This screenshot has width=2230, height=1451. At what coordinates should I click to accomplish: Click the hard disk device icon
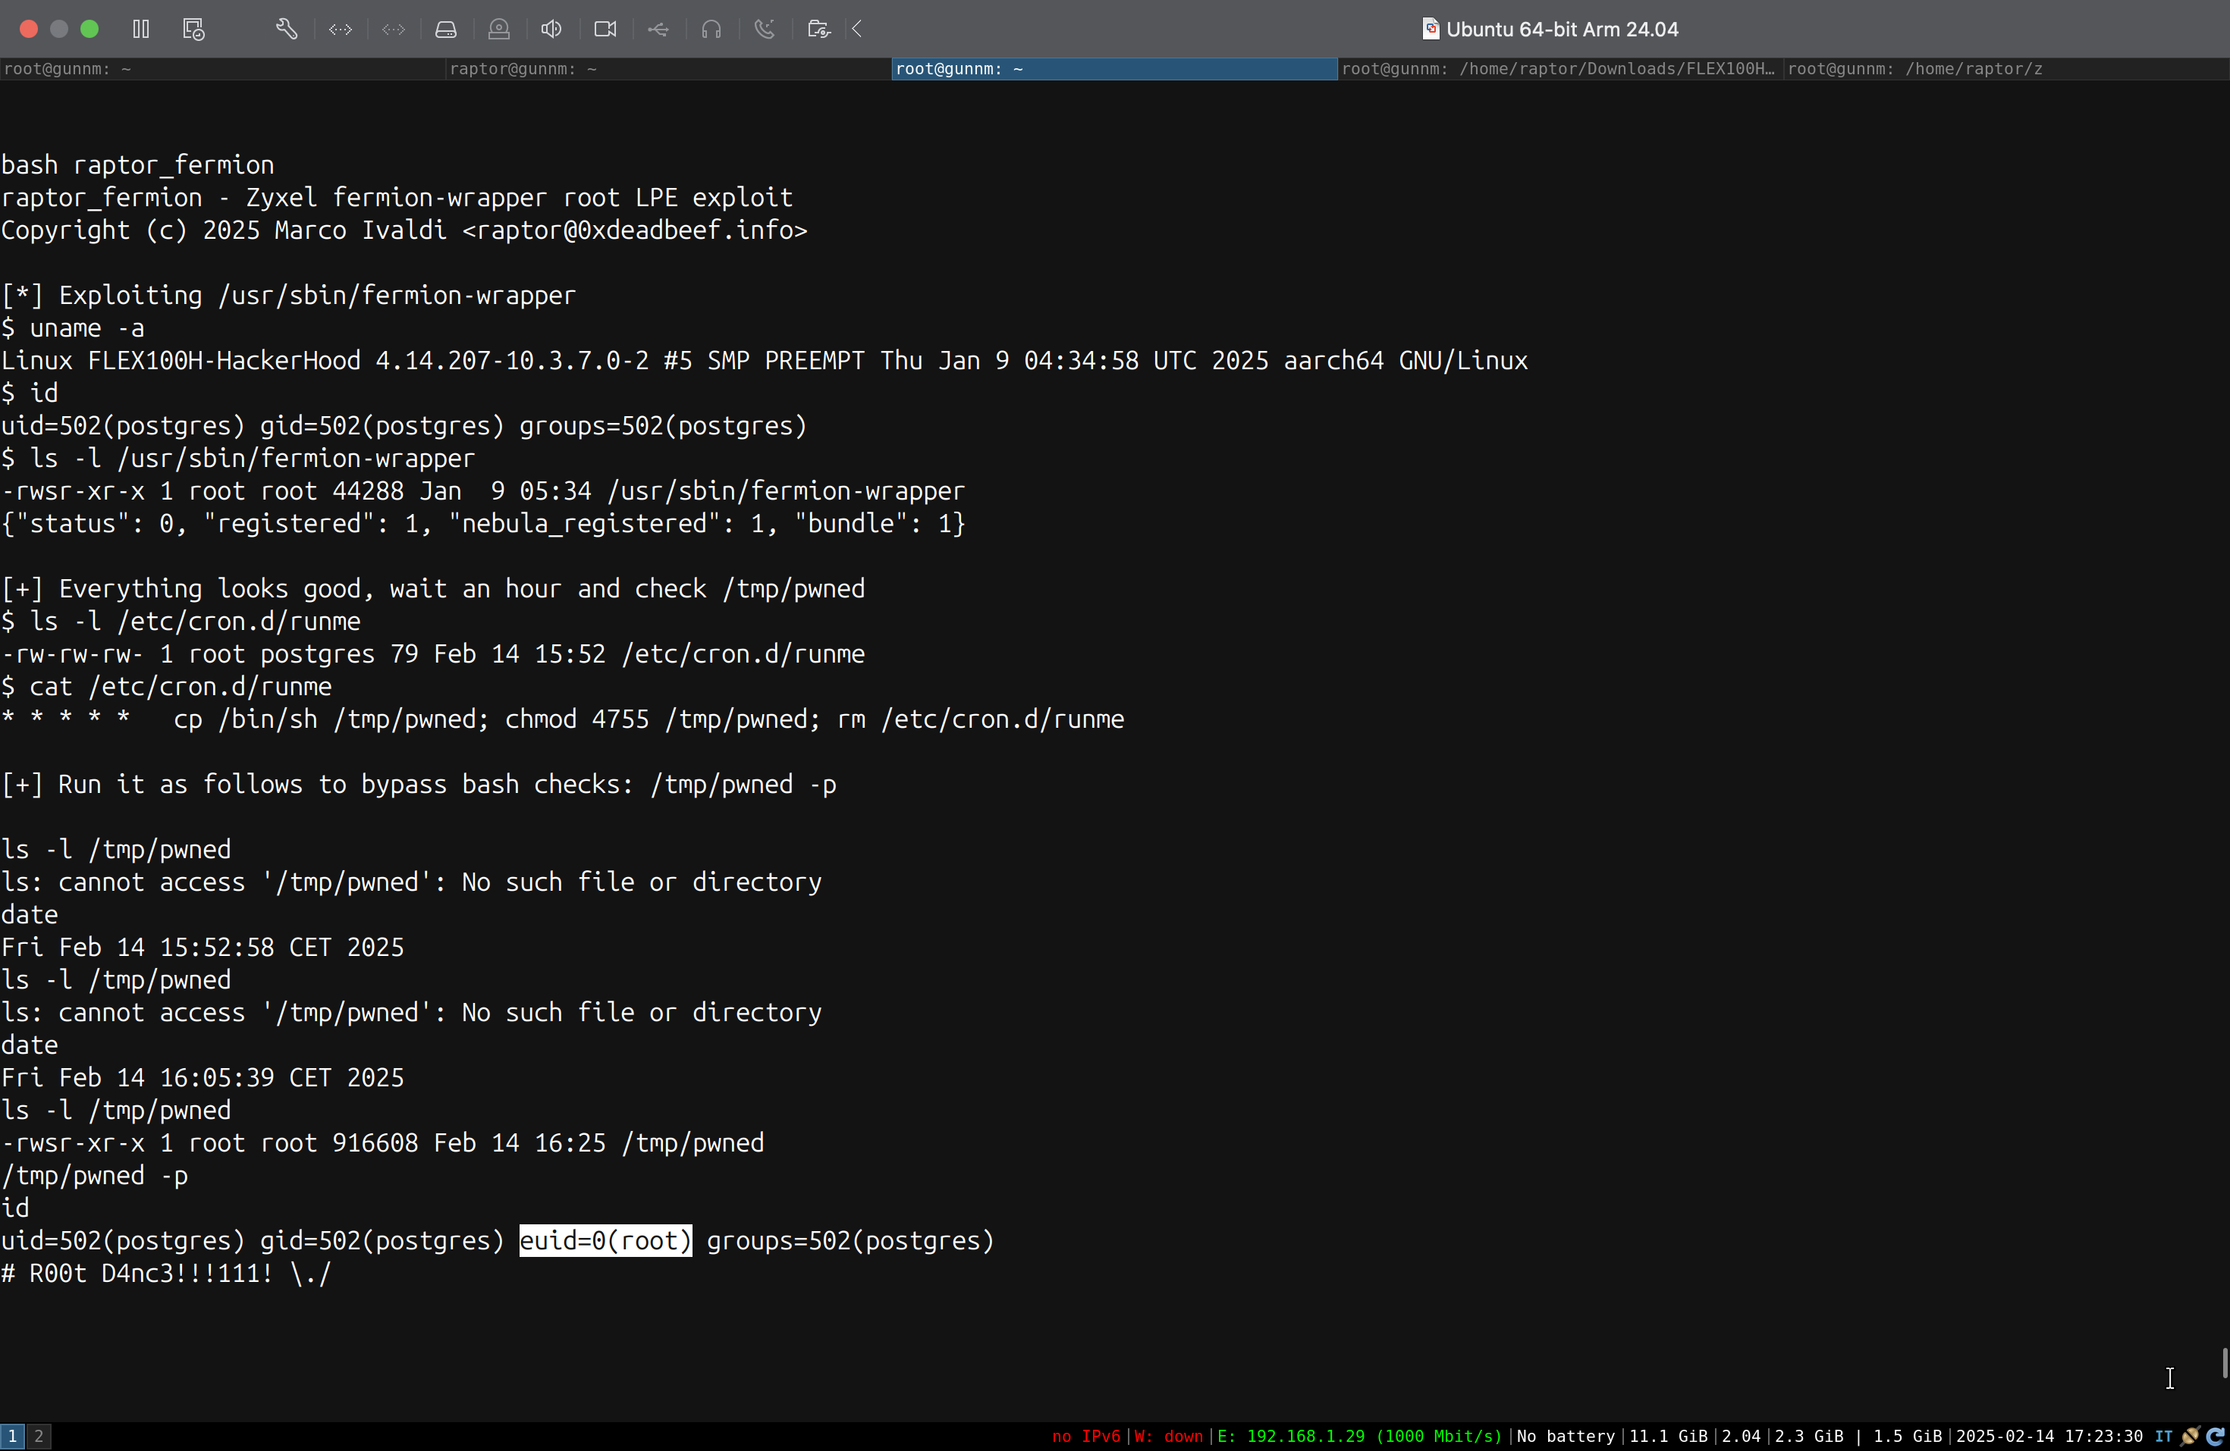[446, 29]
